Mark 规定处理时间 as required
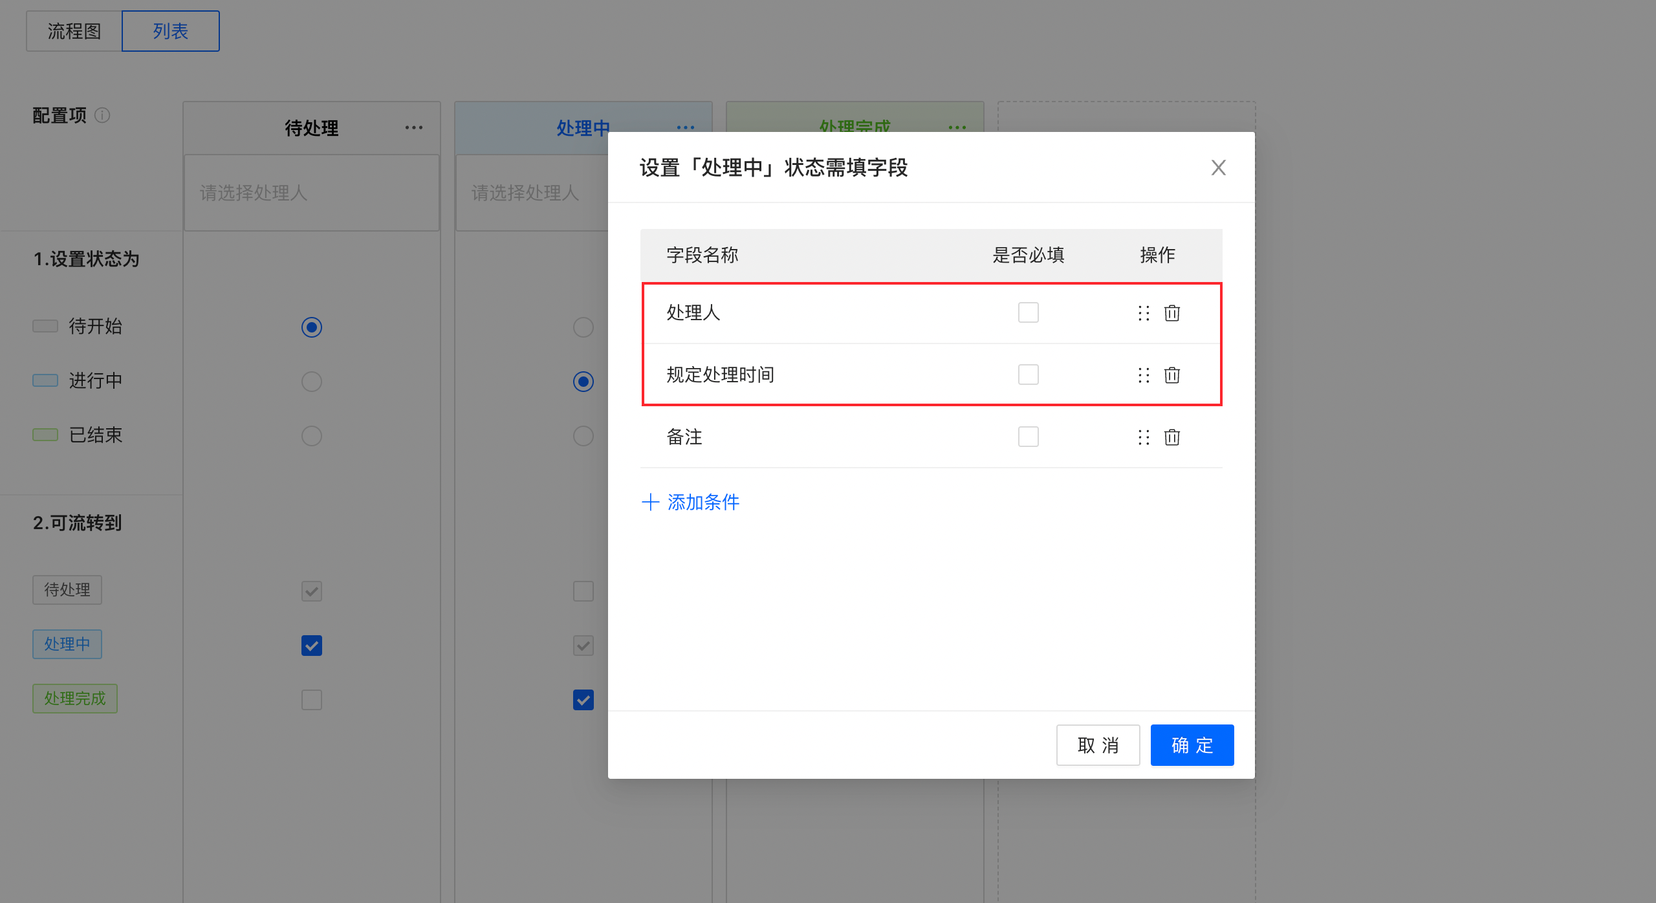This screenshot has height=903, width=1656. coord(1028,375)
